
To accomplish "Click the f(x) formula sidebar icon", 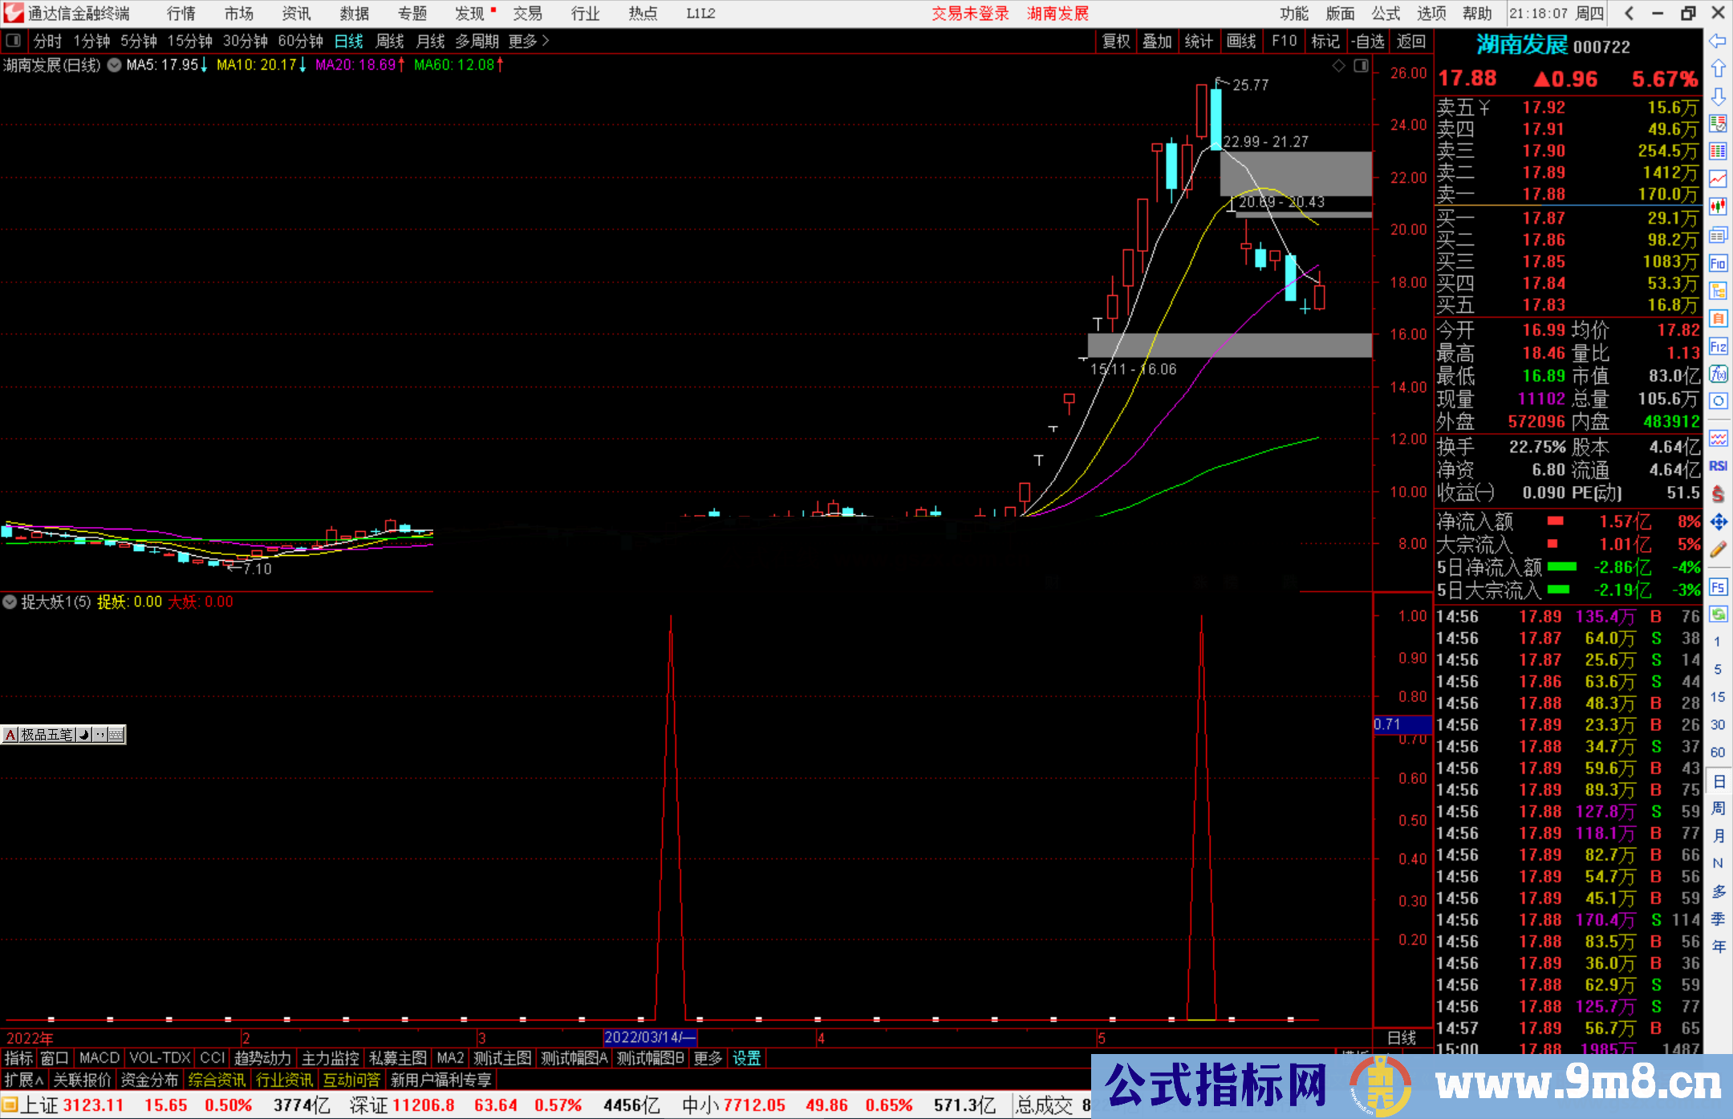I will click(1718, 374).
